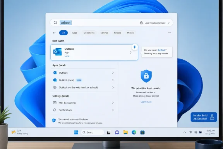
Task: Select the Notifications setting text
Action: pos(65,110)
